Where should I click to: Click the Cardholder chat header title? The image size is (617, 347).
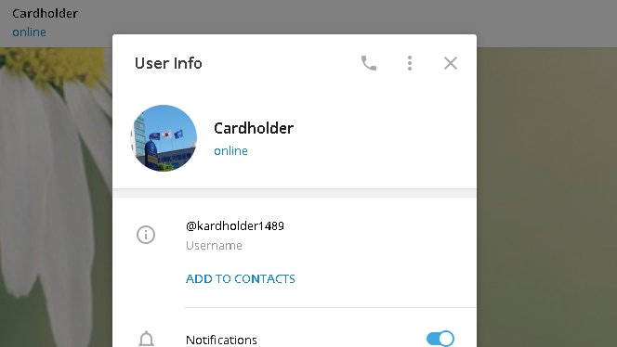pyautogui.click(x=45, y=13)
